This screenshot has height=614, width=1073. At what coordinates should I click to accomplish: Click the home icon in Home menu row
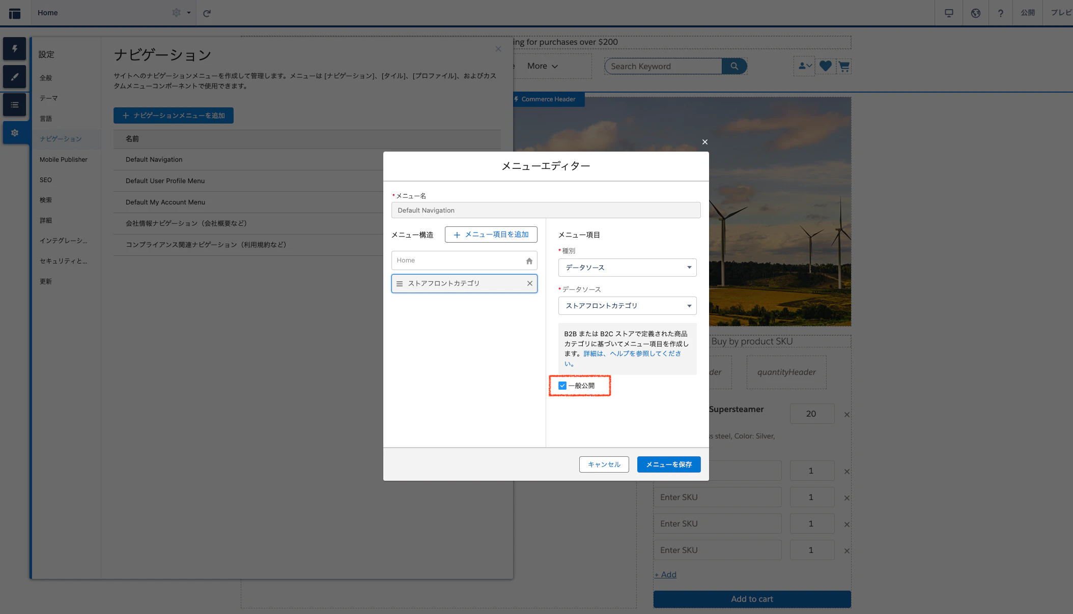tap(529, 261)
